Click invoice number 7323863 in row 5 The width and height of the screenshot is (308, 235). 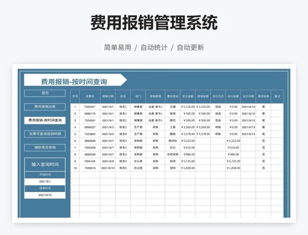pos(90,134)
